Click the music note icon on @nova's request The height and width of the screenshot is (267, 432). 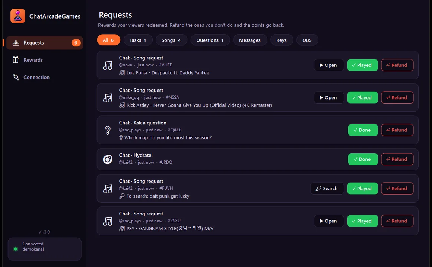click(108, 65)
